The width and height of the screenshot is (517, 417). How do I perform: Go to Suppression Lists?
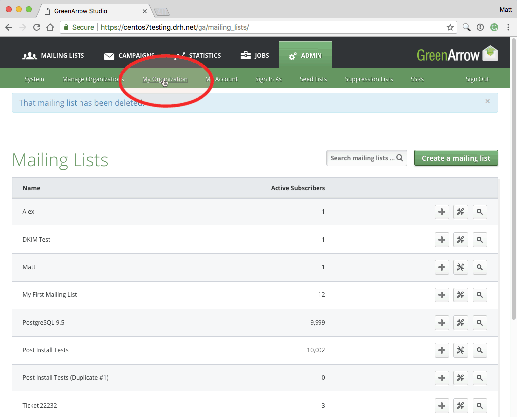[369, 79]
